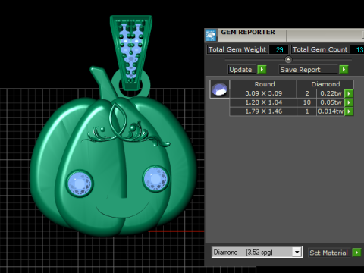Click the Save Report button
The image size is (364, 273).
pyautogui.click(x=309, y=70)
